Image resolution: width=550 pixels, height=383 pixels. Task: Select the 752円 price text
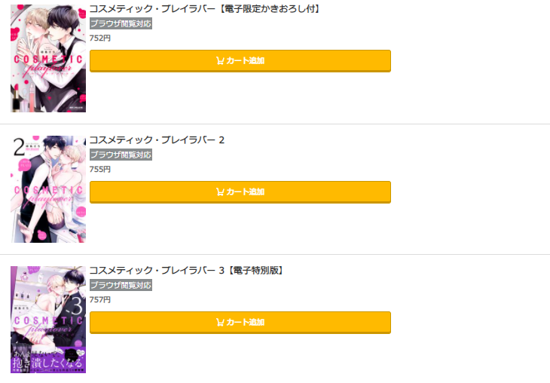[100, 38]
